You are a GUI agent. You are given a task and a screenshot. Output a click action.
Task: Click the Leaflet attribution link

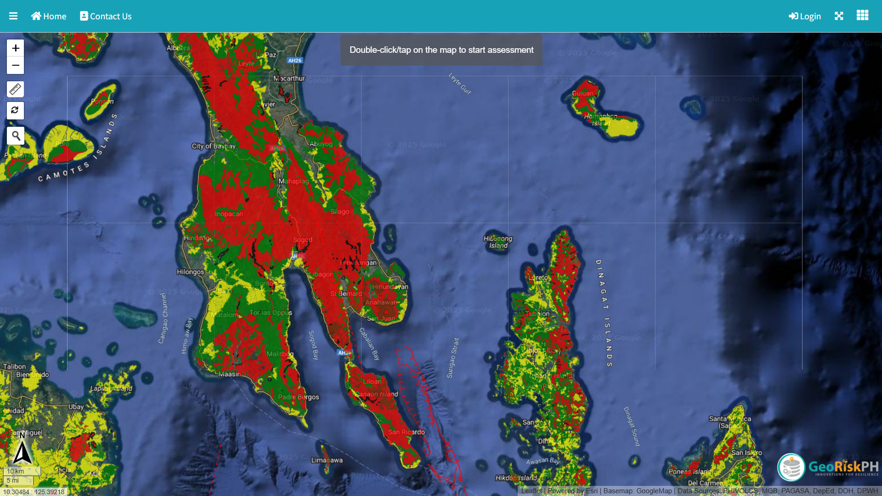tap(531, 491)
